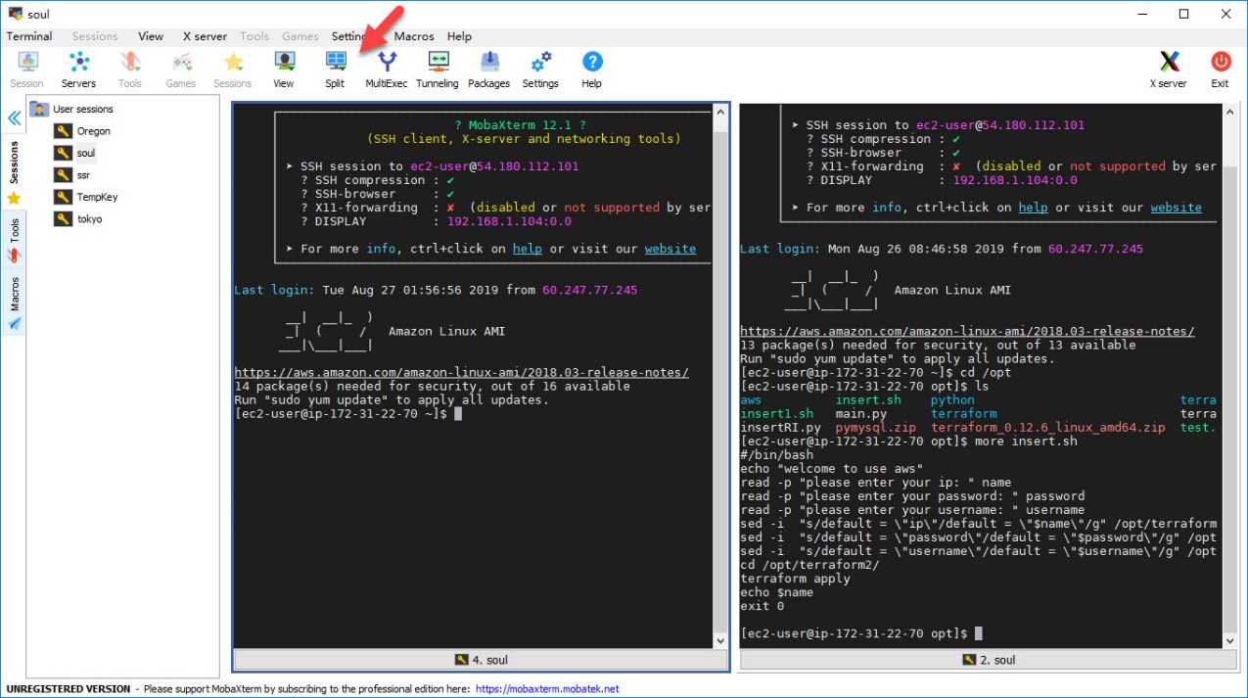1248x698 pixels.
Task: Open the Terminal menu
Action: coord(29,36)
